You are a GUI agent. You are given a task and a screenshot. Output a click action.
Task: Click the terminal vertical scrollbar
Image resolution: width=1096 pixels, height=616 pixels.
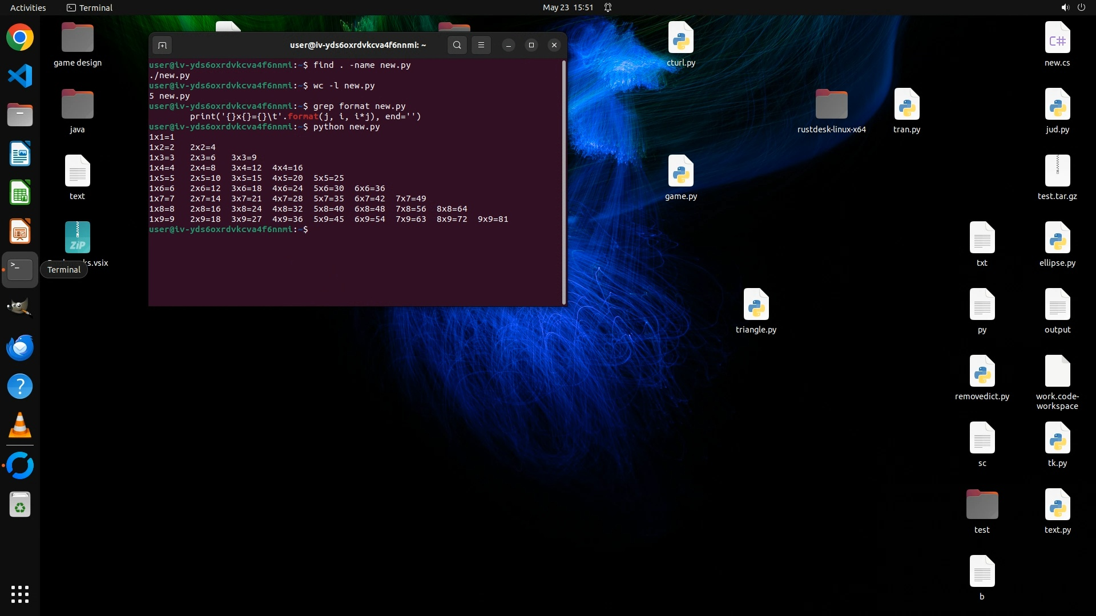click(564, 183)
